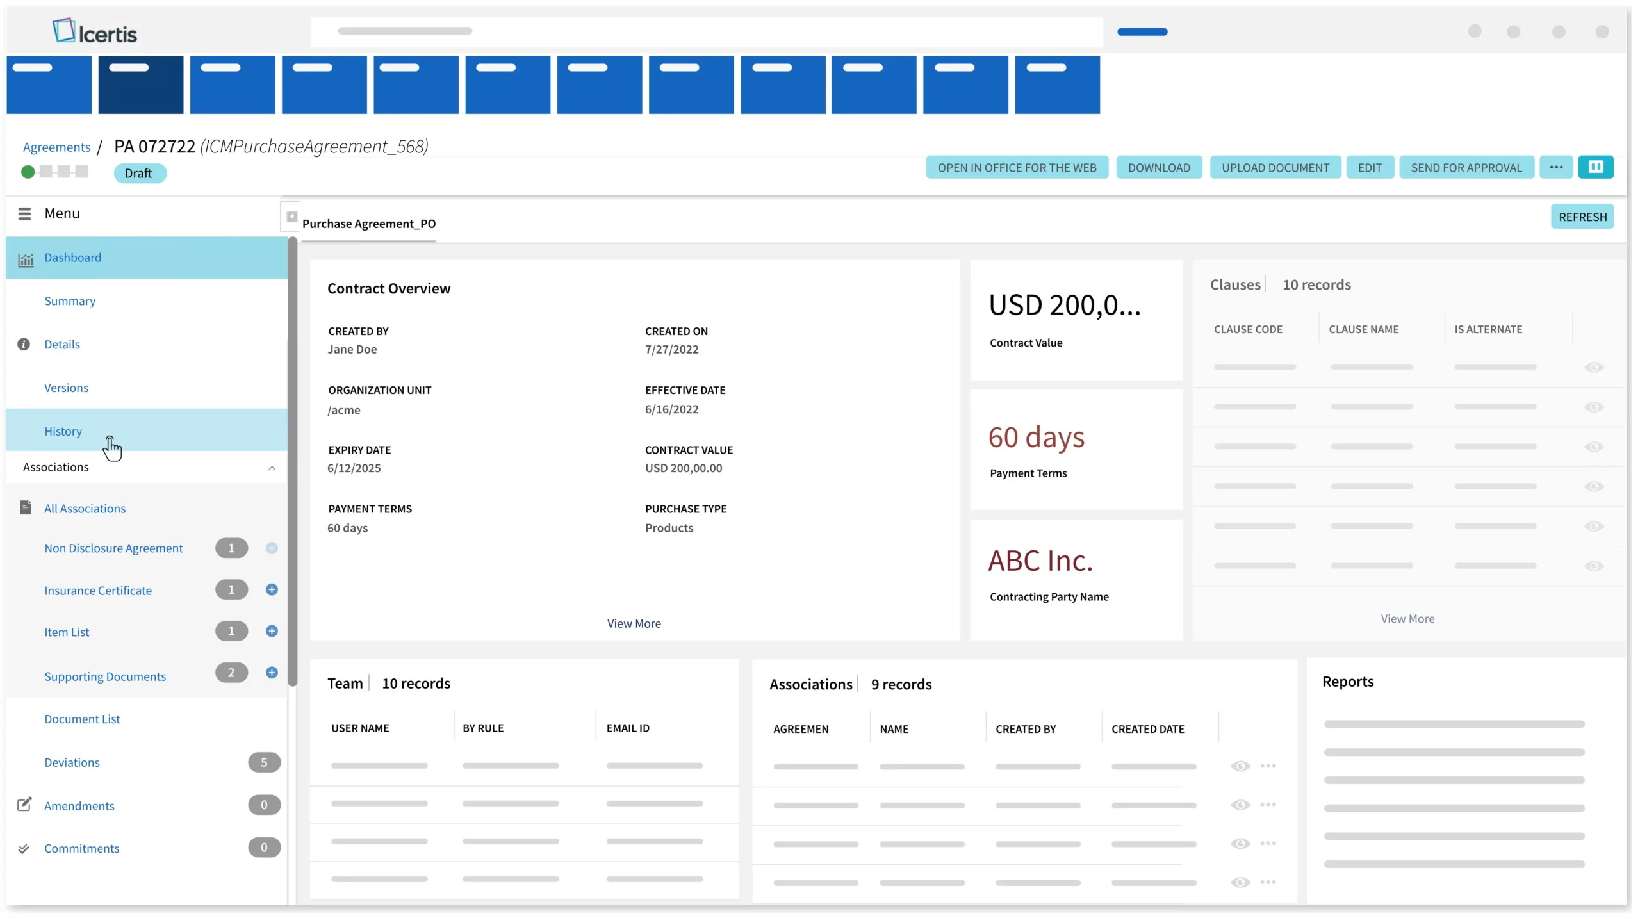This screenshot has height=918, width=1640.
Task: Click the View More link in Contract Overview
Action: pos(634,623)
